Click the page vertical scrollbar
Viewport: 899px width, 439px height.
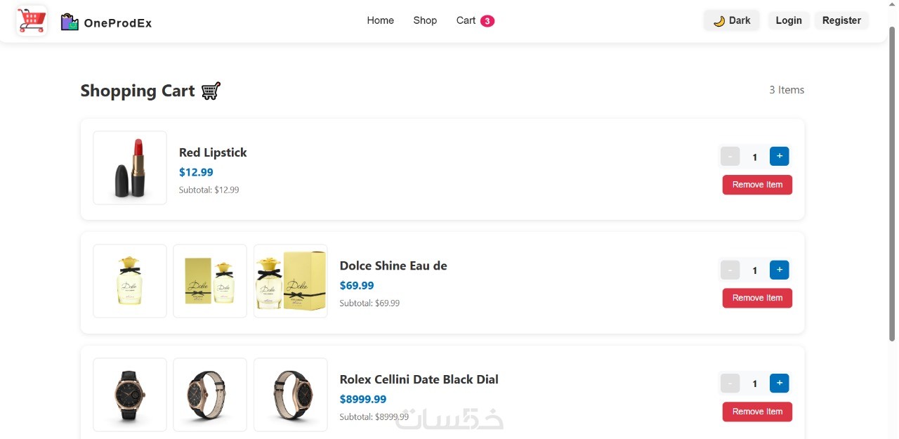(x=892, y=183)
